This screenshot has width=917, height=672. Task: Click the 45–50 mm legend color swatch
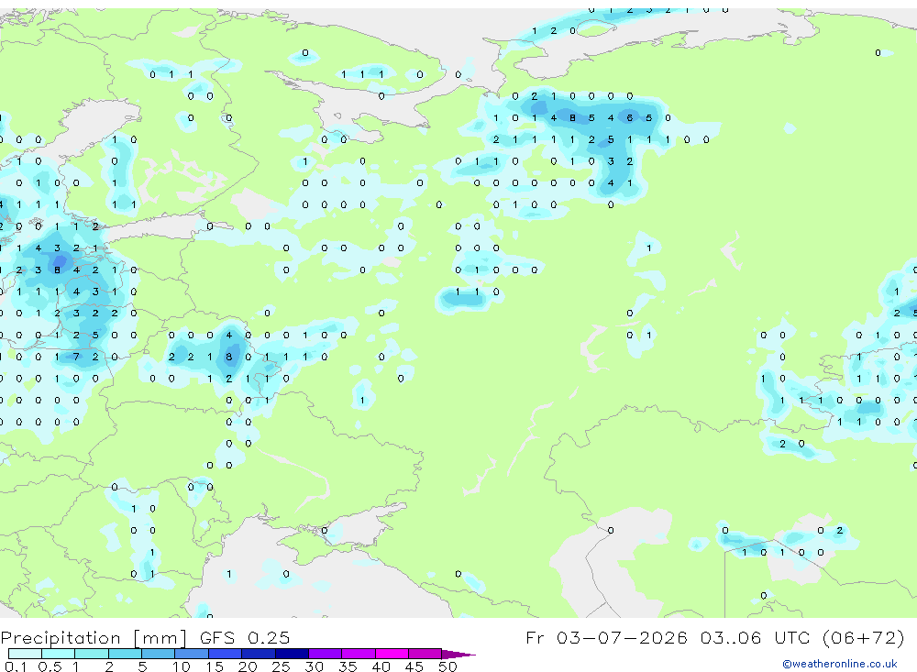[425, 654]
